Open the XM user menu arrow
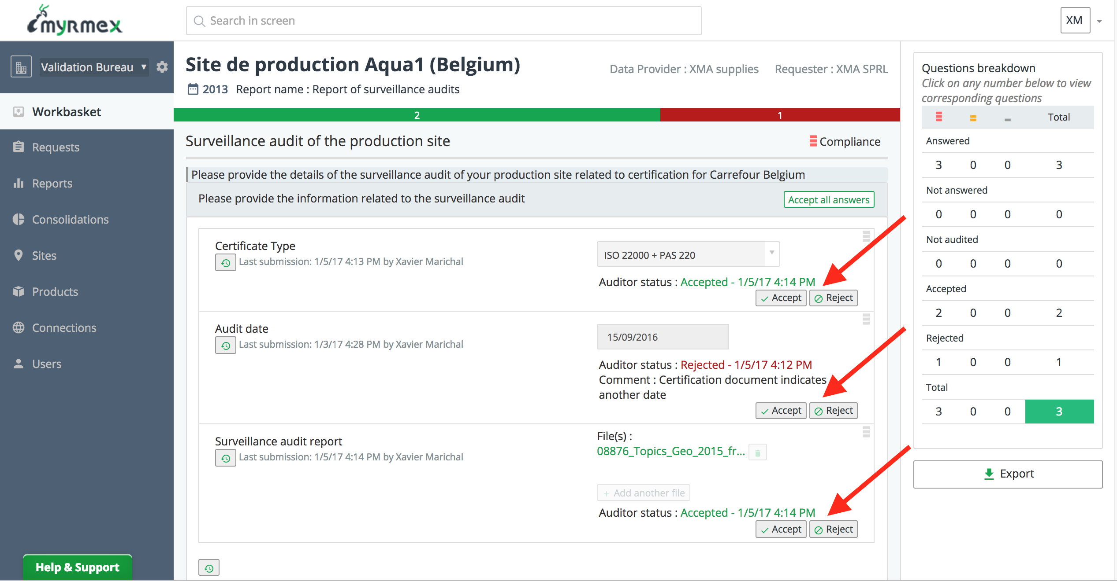The width and height of the screenshot is (1117, 581). click(1099, 21)
